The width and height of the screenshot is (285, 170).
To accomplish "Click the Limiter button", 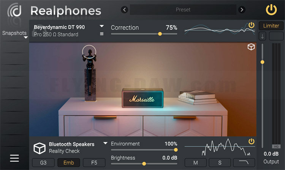I will click(x=271, y=26).
